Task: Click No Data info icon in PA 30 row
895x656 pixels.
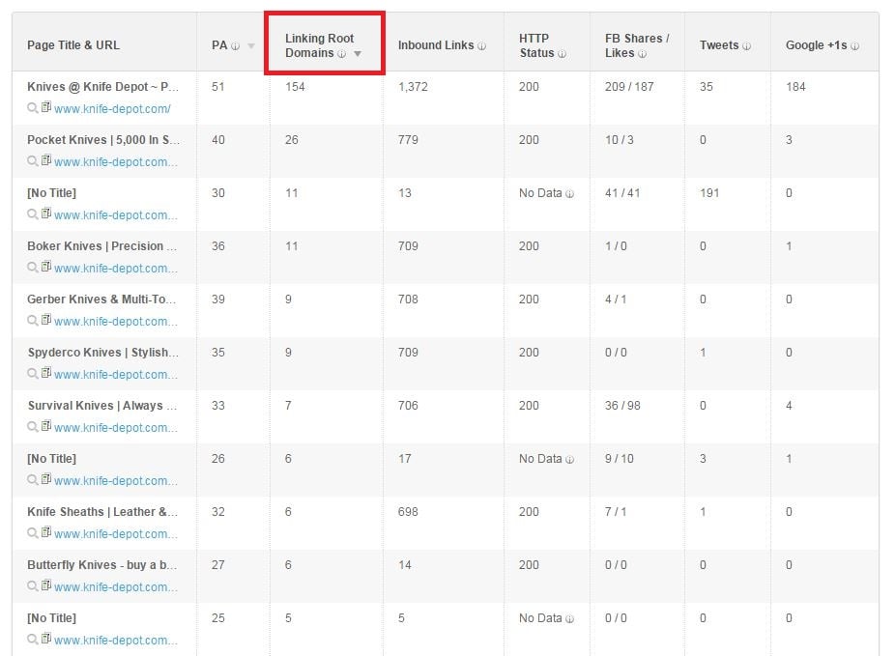Action: pos(569,194)
